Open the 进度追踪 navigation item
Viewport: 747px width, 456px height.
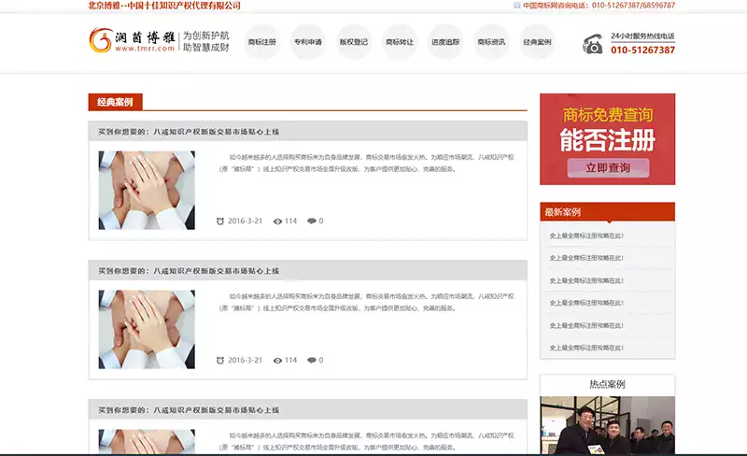[x=445, y=42]
